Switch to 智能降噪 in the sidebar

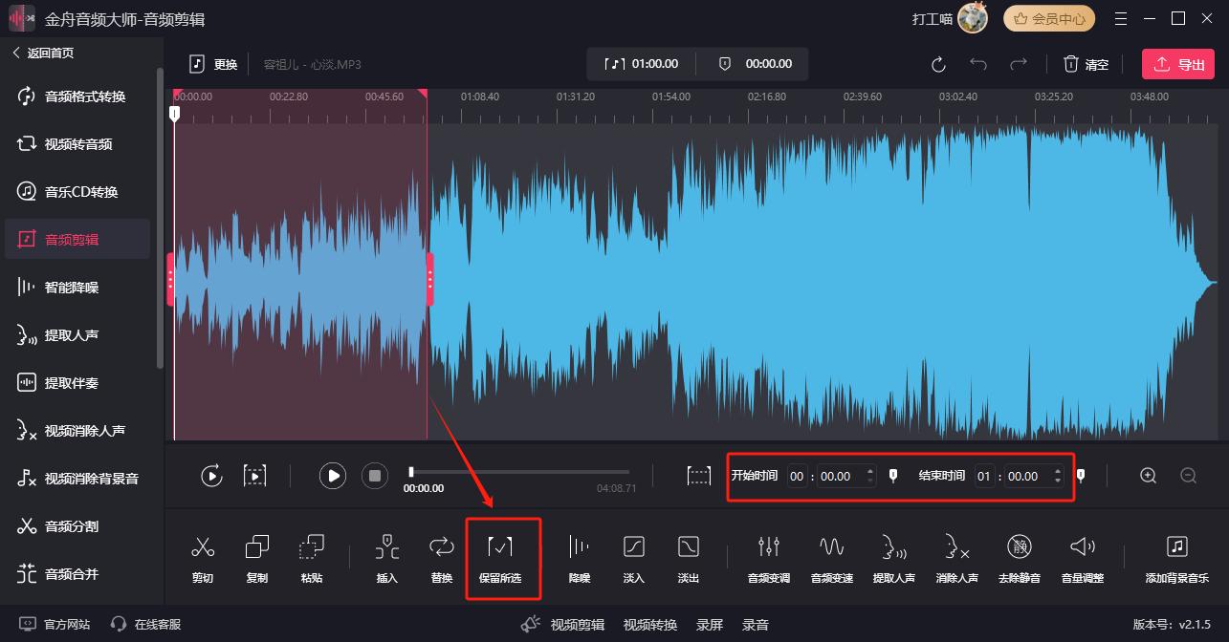[72, 288]
